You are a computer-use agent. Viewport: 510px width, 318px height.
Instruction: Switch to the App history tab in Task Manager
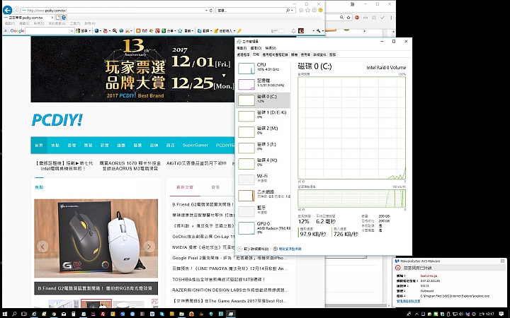click(x=275, y=55)
